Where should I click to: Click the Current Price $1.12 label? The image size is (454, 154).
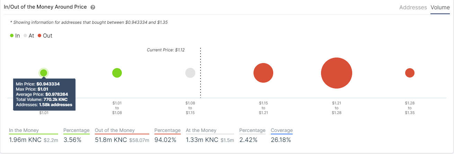tap(166, 50)
